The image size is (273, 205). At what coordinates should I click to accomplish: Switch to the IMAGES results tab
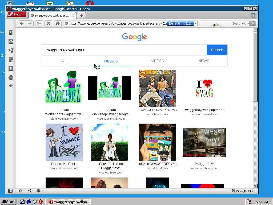pyautogui.click(x=111, y=61)
